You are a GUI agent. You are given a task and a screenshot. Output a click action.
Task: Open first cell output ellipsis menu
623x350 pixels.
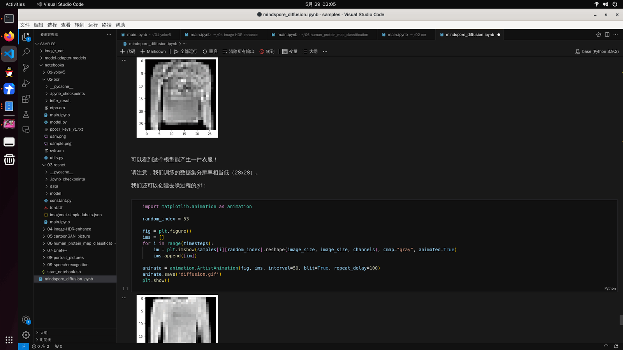pyautogui.click(x=124, y=60)
